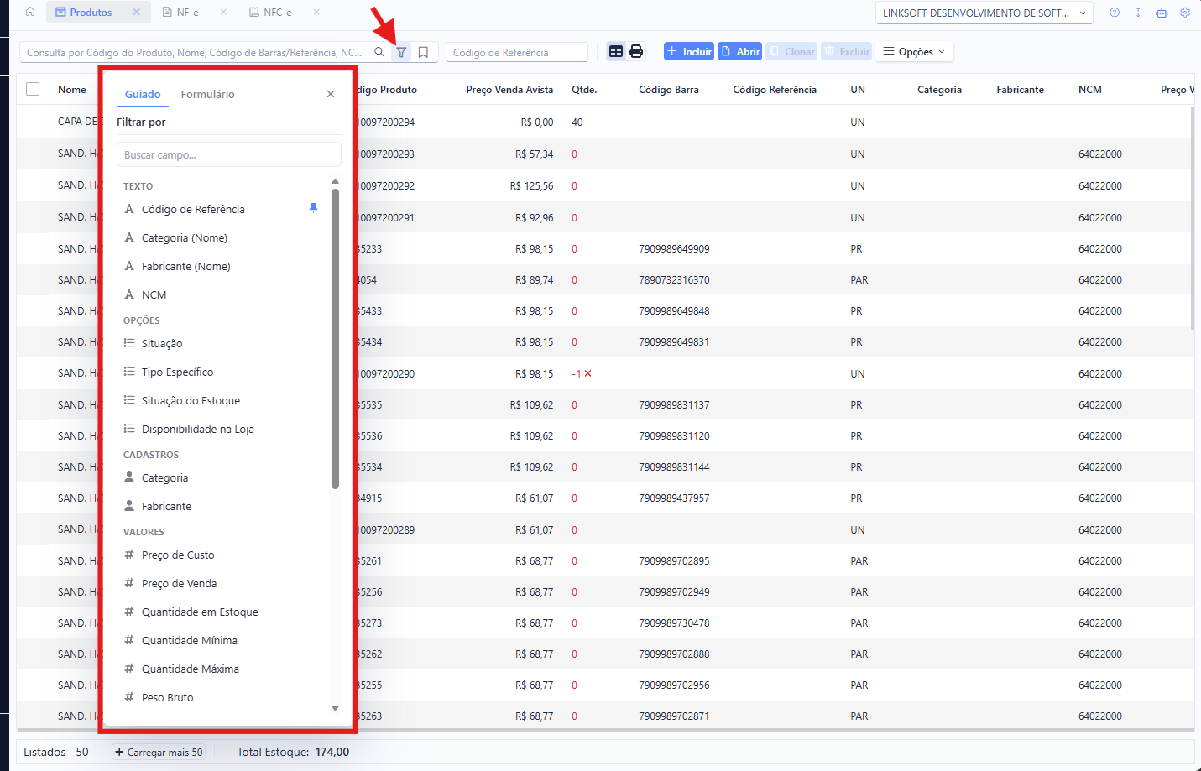
Task: Click price cell R$ 125,56
Action: 531,186
